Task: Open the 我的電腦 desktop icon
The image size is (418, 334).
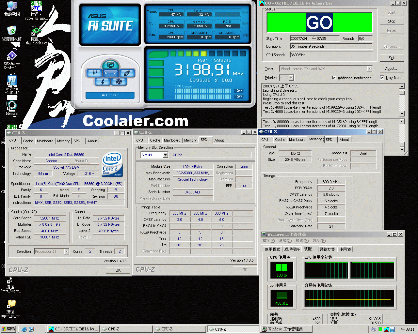Action: pos(12,8)
